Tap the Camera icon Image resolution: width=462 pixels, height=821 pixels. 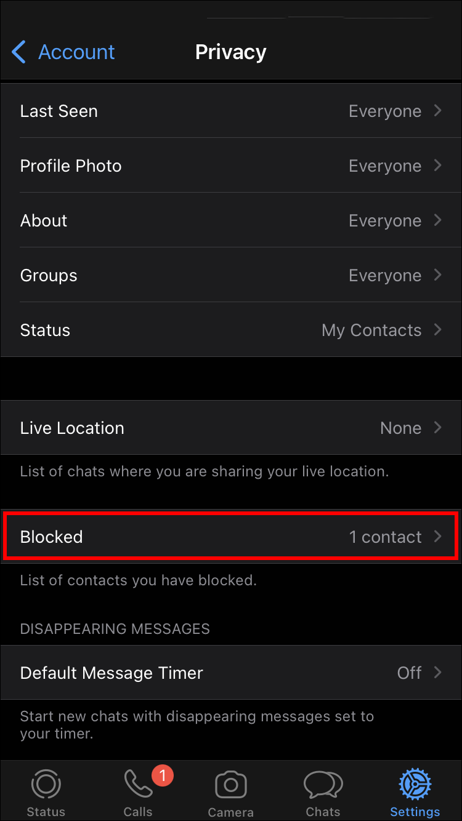[230, 785]
